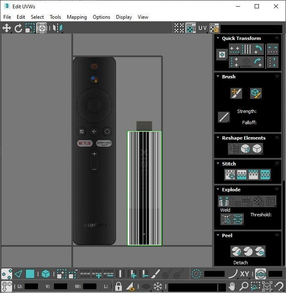
Task: Click Space Horizontally icon in Quick Transform
Action: tap(273, 49)
